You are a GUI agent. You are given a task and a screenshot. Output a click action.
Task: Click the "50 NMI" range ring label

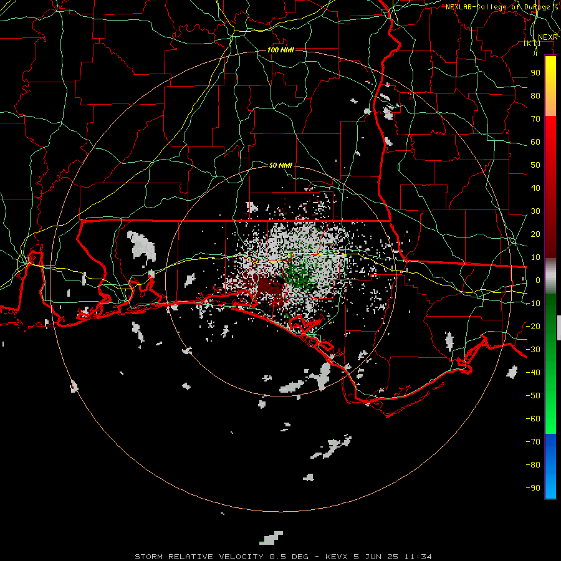[x=281, y=165]
